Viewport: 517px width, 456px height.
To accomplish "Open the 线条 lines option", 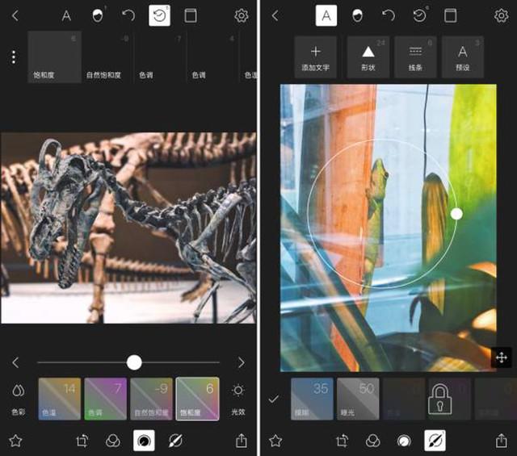I will point(415,57).
